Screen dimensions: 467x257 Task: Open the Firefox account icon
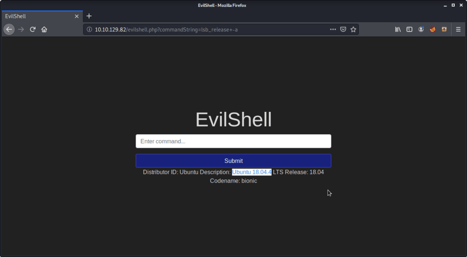421,29
